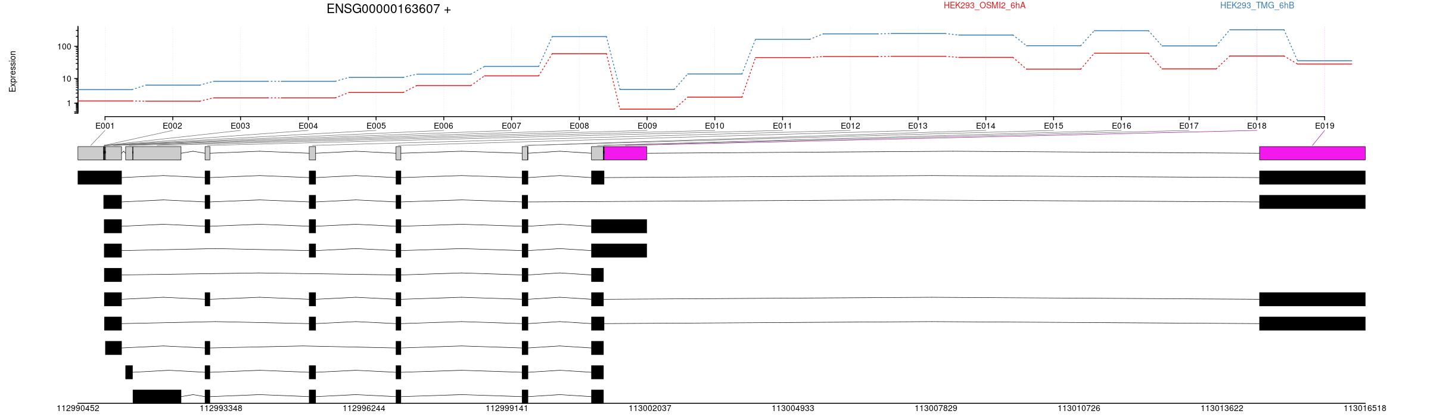Click the Expression y-axis label
The image size is (1430, 417).
click(13, 71)
